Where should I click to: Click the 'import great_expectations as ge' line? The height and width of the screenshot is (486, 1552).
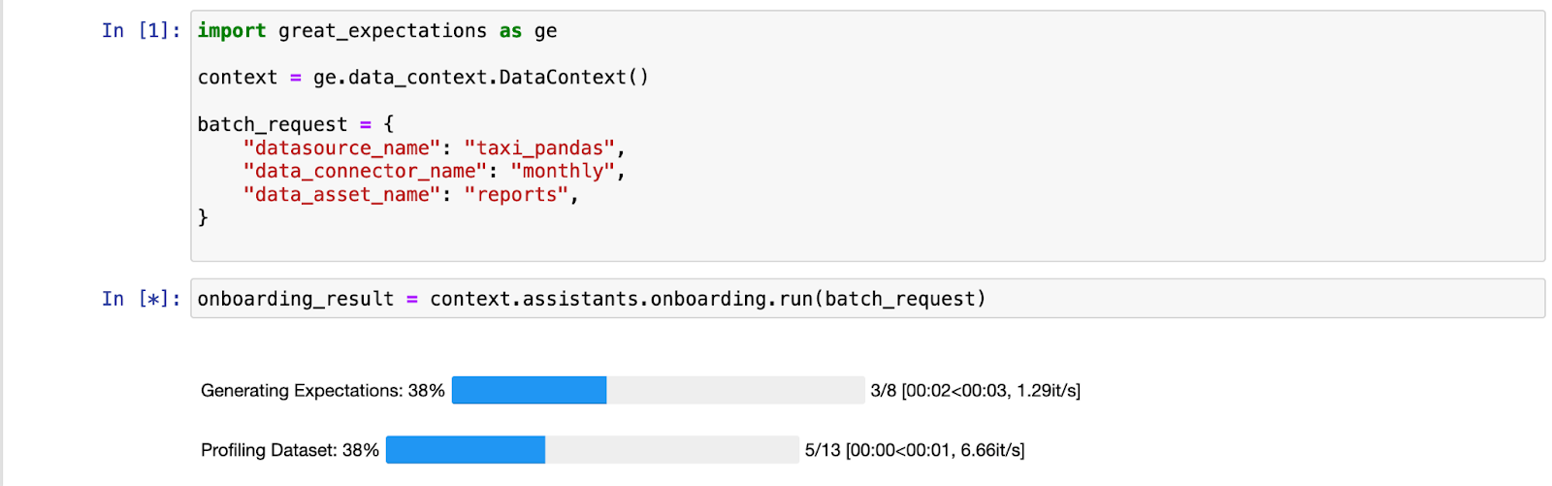coord(377,31)
